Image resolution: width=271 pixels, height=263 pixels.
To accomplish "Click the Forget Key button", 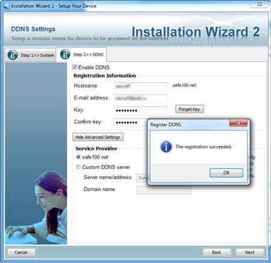I will (x=190, y=109).
